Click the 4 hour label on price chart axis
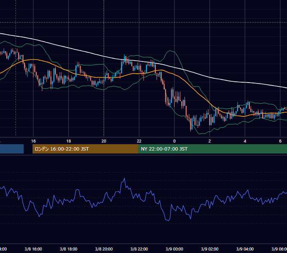Viewport: 287px width, 253px height. 245,141
